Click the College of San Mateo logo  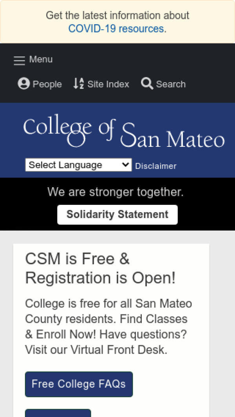pyautogui.click(x=123, y=133)
